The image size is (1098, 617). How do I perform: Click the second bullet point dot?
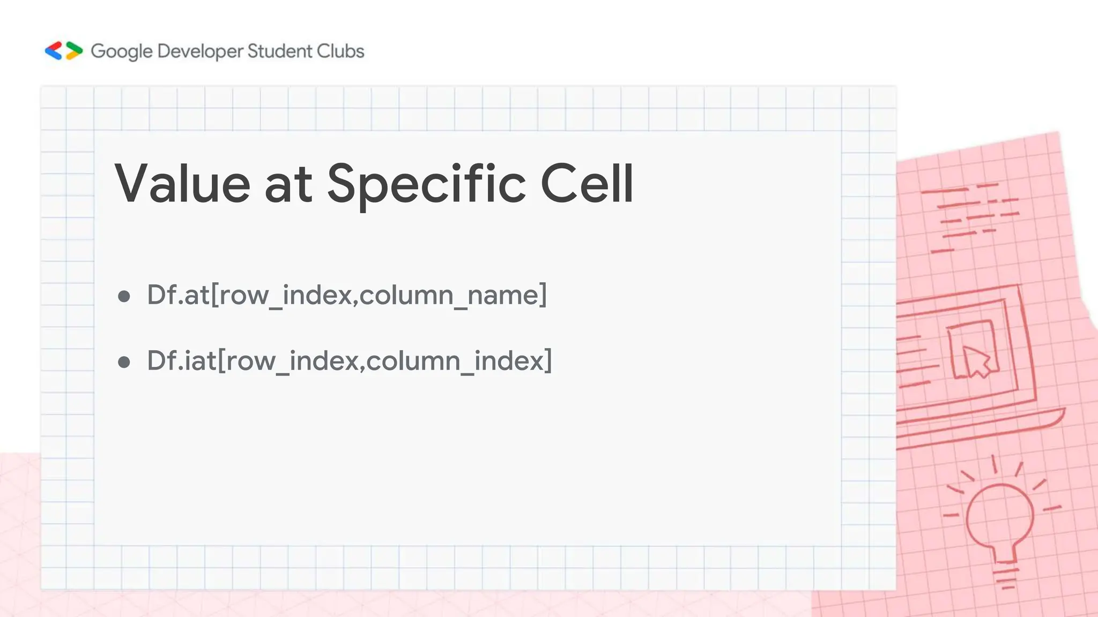pos(124,362)
